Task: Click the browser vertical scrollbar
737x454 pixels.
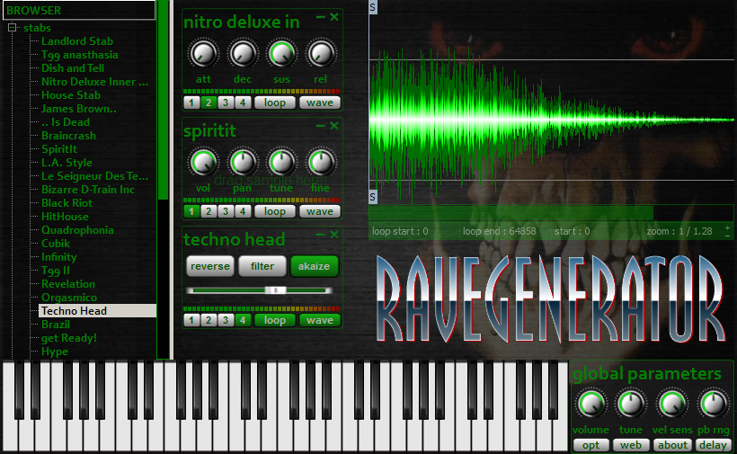Action: (163, 100)
